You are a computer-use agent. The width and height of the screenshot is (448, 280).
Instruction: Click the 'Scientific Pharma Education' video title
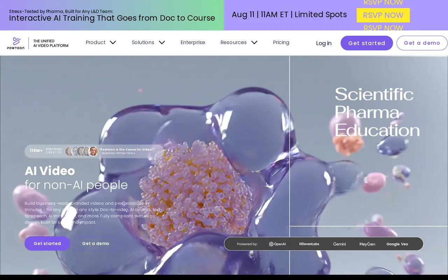click(x=377, y=112)
